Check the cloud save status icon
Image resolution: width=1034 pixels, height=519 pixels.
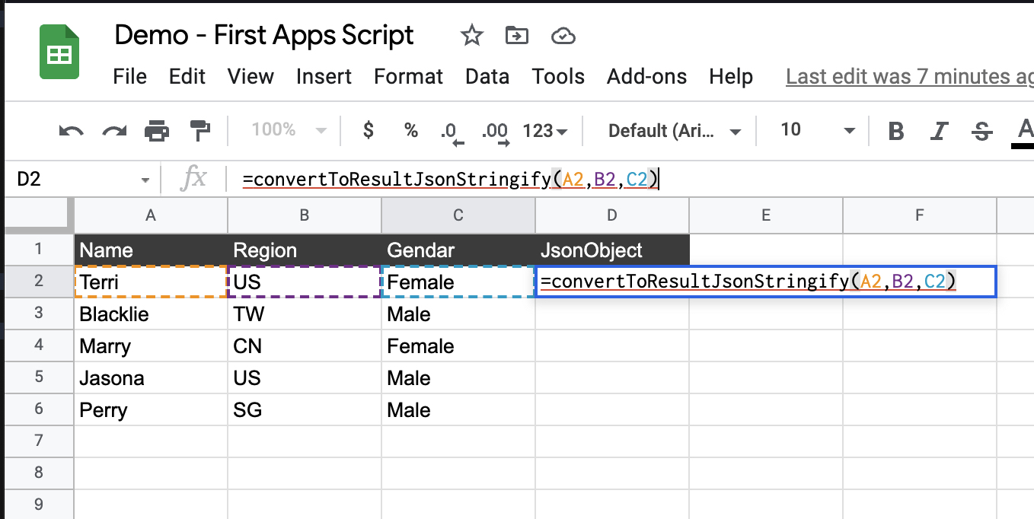coord(562,36)
